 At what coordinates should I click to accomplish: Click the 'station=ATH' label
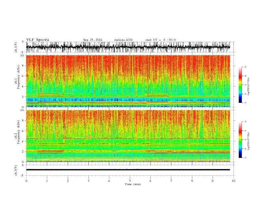point(123,40)
